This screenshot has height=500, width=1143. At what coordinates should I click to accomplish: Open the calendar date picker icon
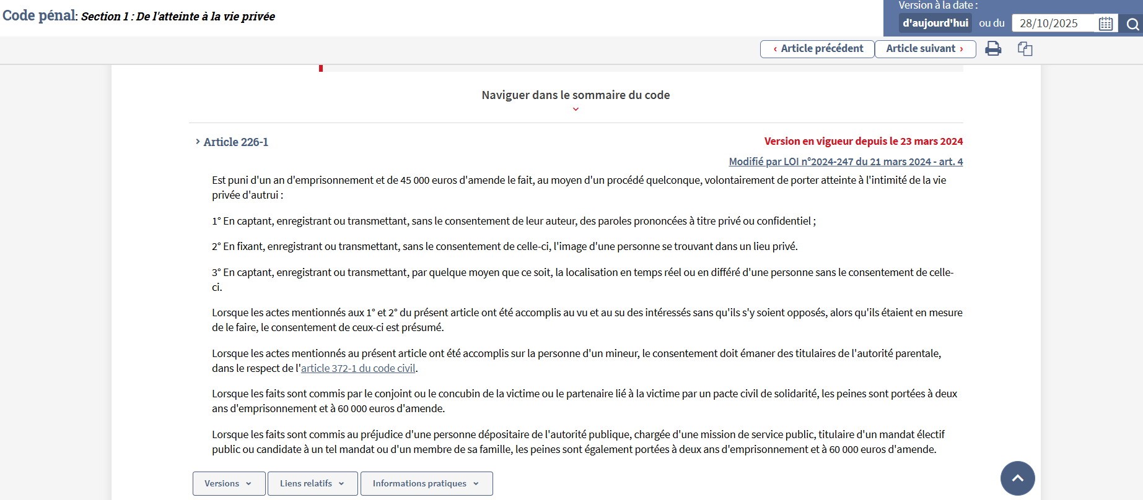tap(1106, 24)
